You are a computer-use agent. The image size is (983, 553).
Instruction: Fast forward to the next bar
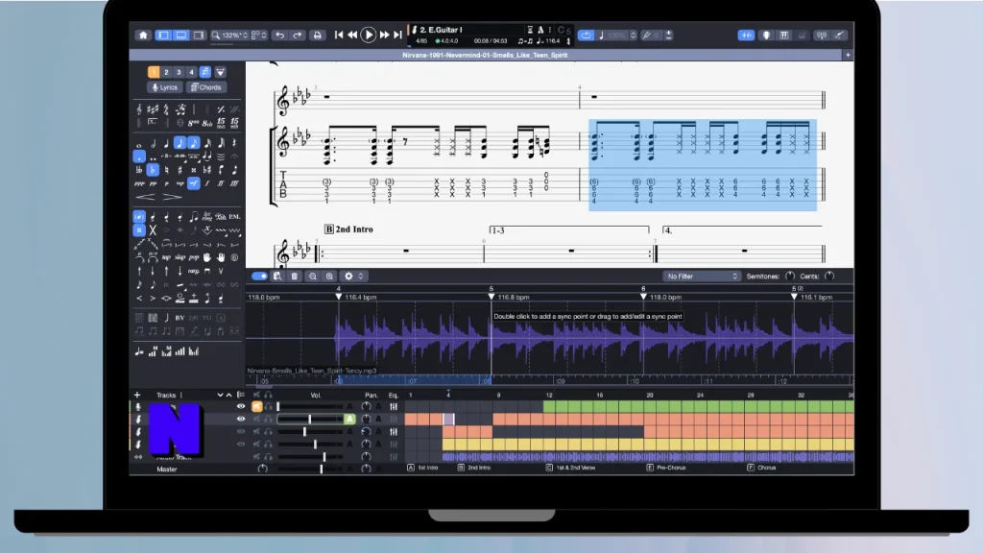coord(384,36)
